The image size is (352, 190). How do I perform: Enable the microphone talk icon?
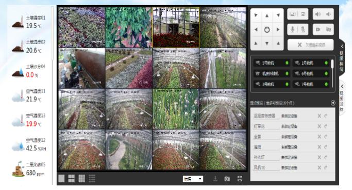293,30
